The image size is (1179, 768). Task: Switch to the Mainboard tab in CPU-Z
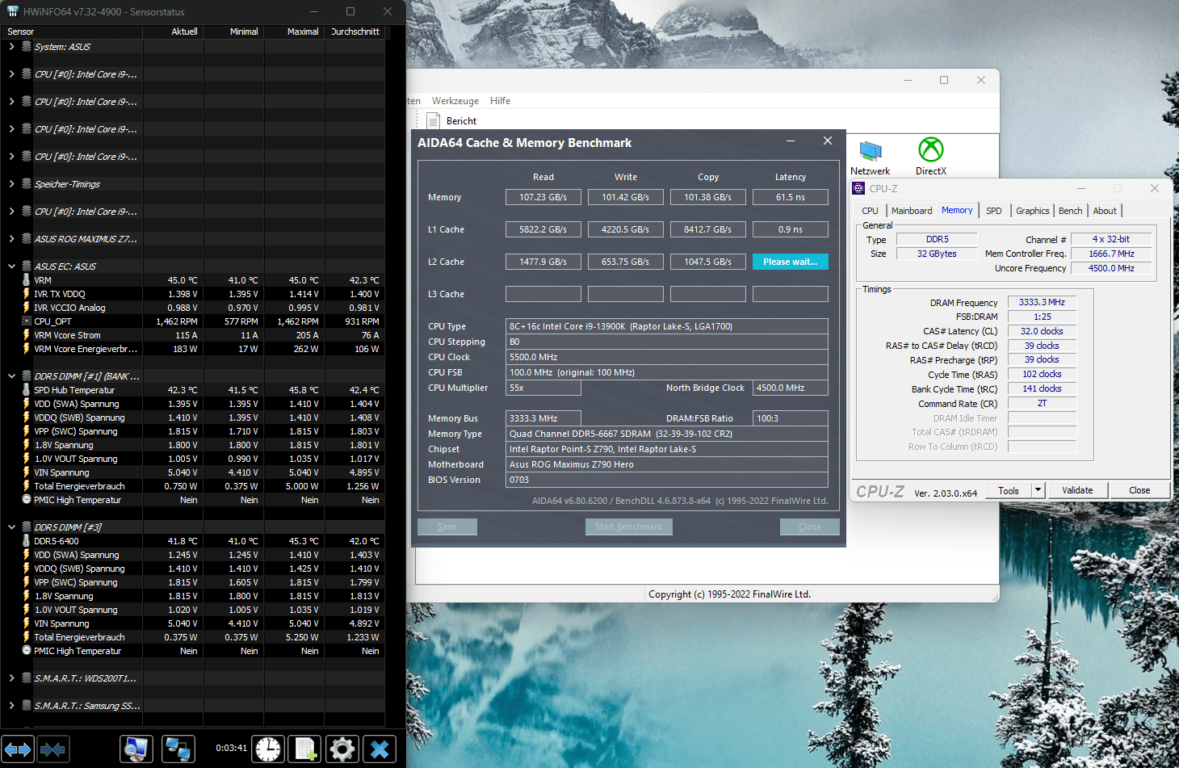tap(912, 211)
